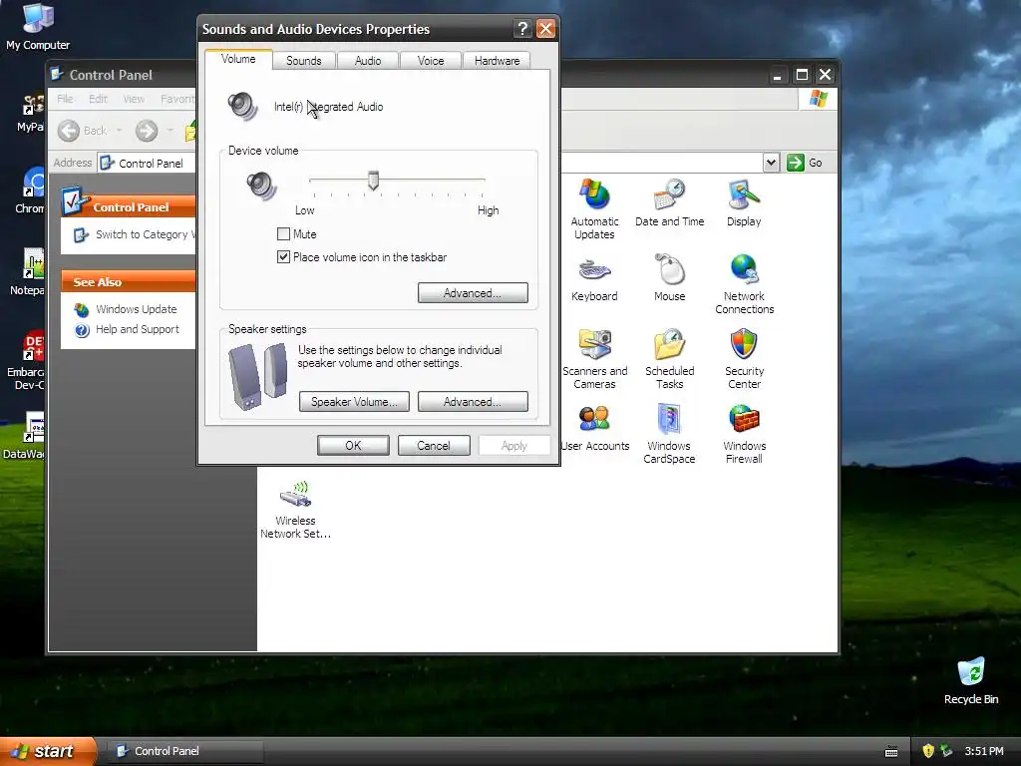Select the Volume tab
The image size is (1021, 766).
coord(238,59)
